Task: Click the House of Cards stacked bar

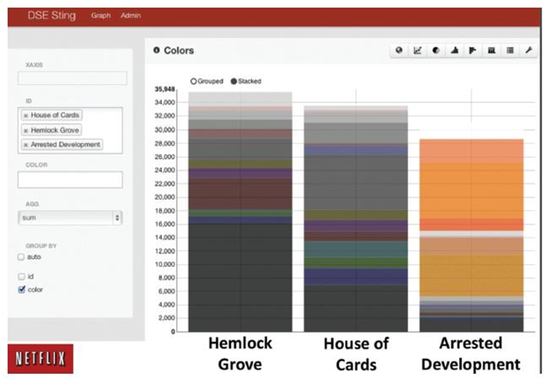Action: pyautogui.click(x=356, y=218)
